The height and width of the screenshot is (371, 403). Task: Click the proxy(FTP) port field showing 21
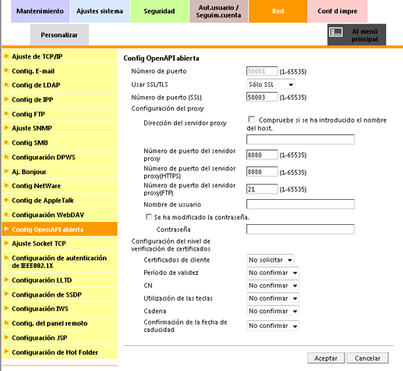click(262, 189)
